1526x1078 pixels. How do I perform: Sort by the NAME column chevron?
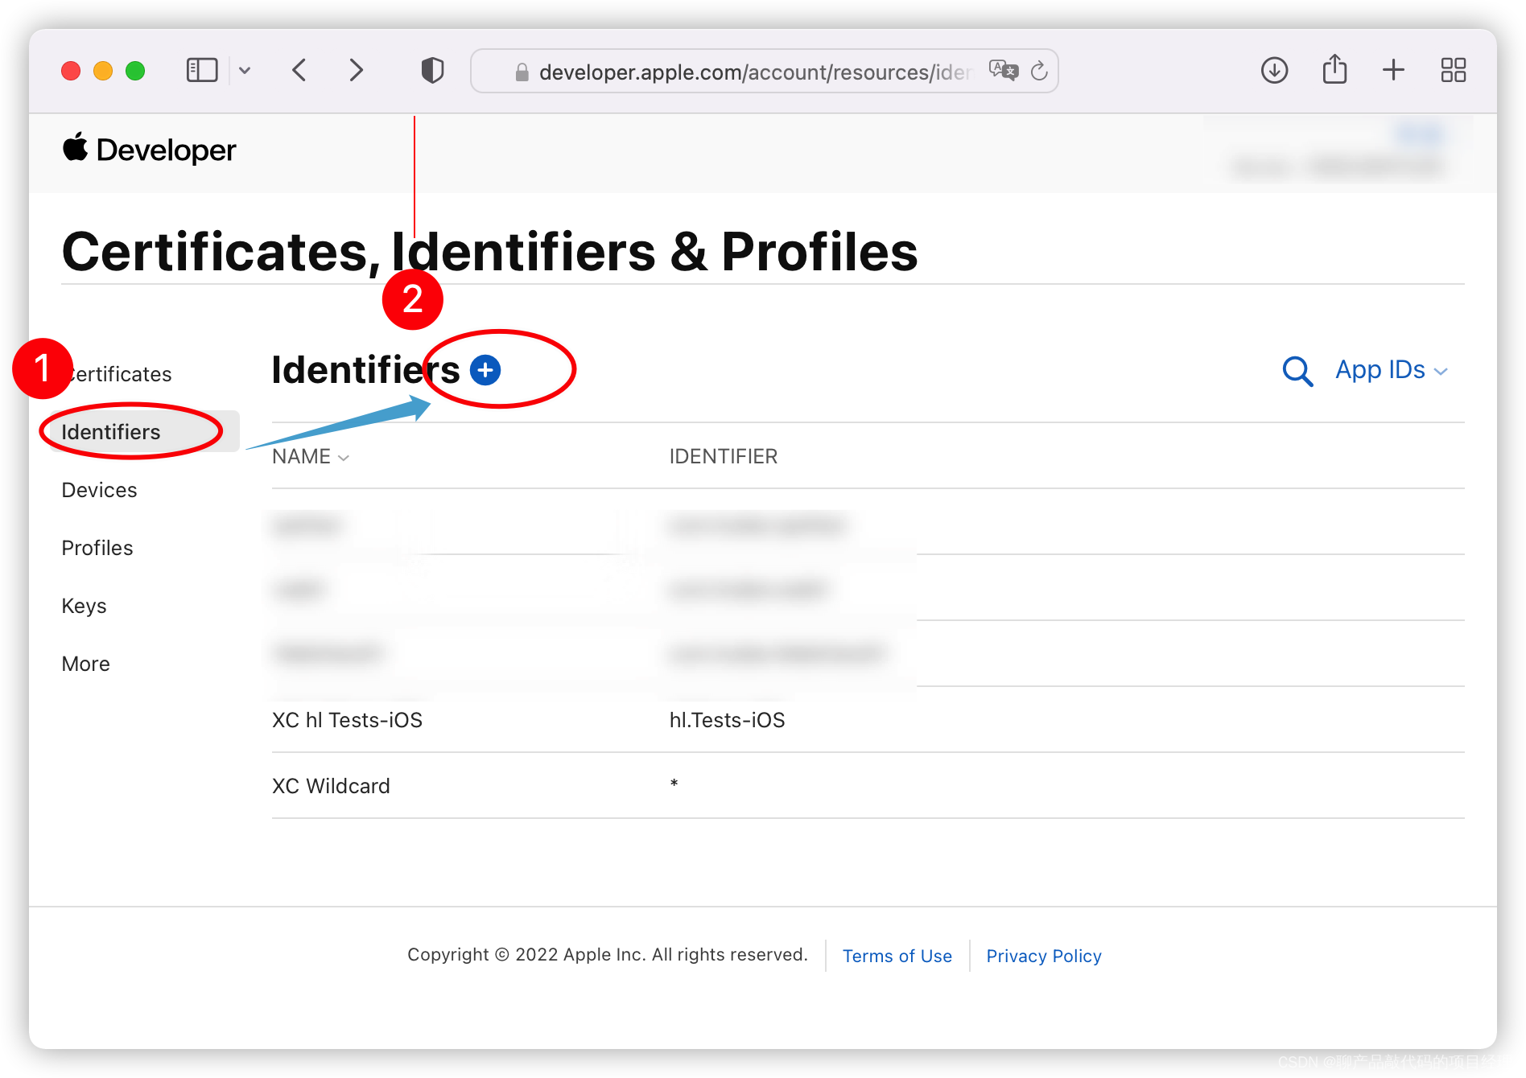(344, 457)
